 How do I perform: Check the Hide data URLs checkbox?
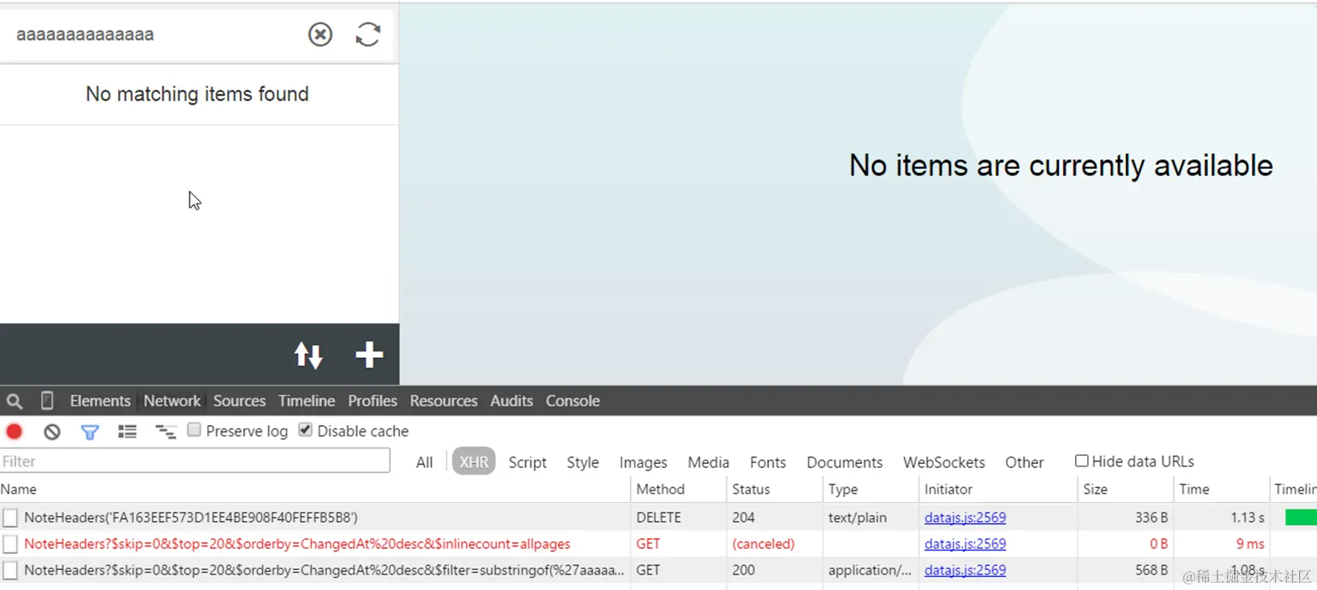tap(1082, 461)
